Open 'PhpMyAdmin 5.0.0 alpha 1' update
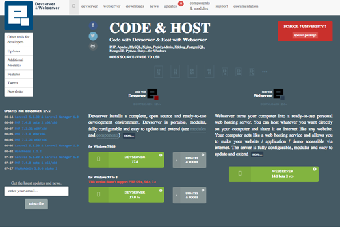 tap(36, 168)
